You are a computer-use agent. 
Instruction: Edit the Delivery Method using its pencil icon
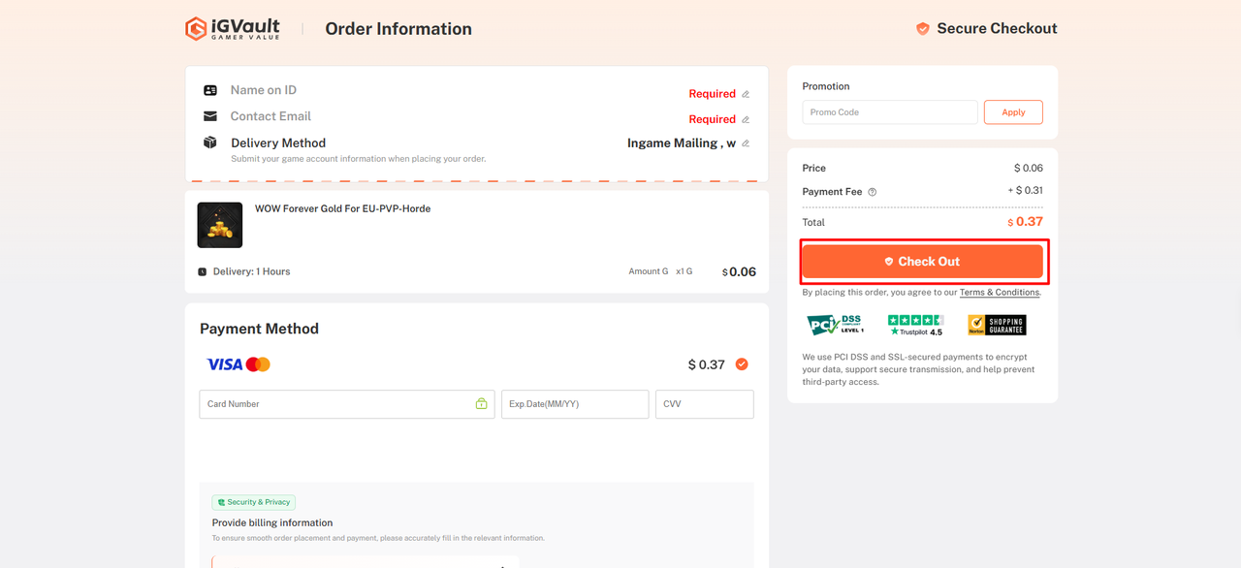coord(746,143)
